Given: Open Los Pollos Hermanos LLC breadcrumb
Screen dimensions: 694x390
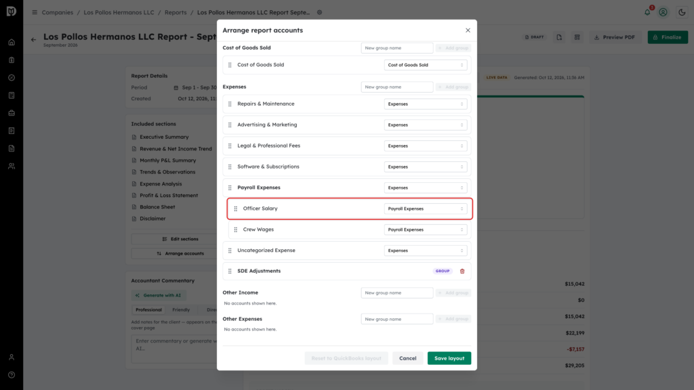Looking at the screenshot, I should [x=119, y=12].
